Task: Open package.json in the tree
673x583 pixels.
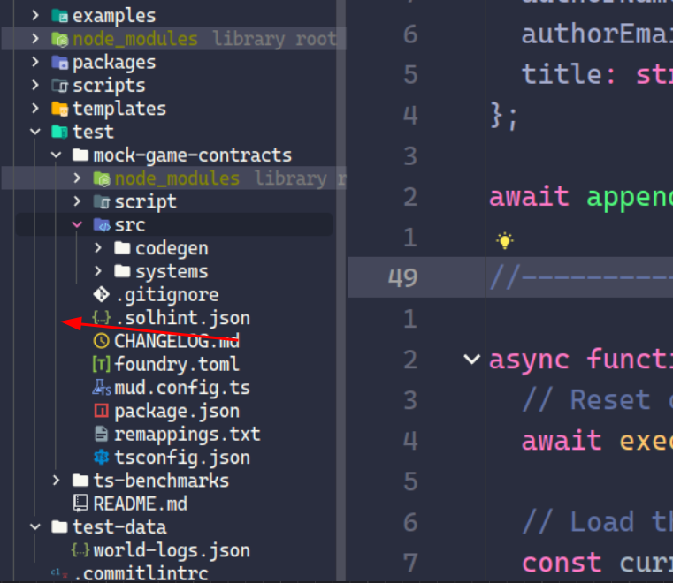Action: click(177, 411)
